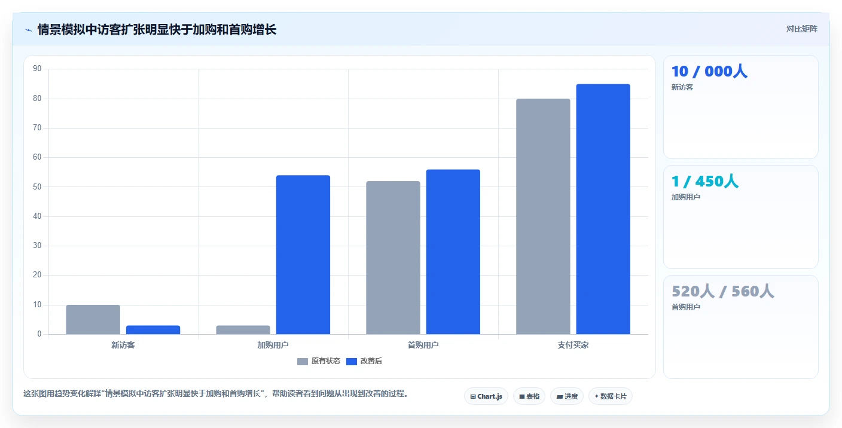The image size is (842, 428).
Task: Click the 支付买家 axis label
Action: [573, 346]
